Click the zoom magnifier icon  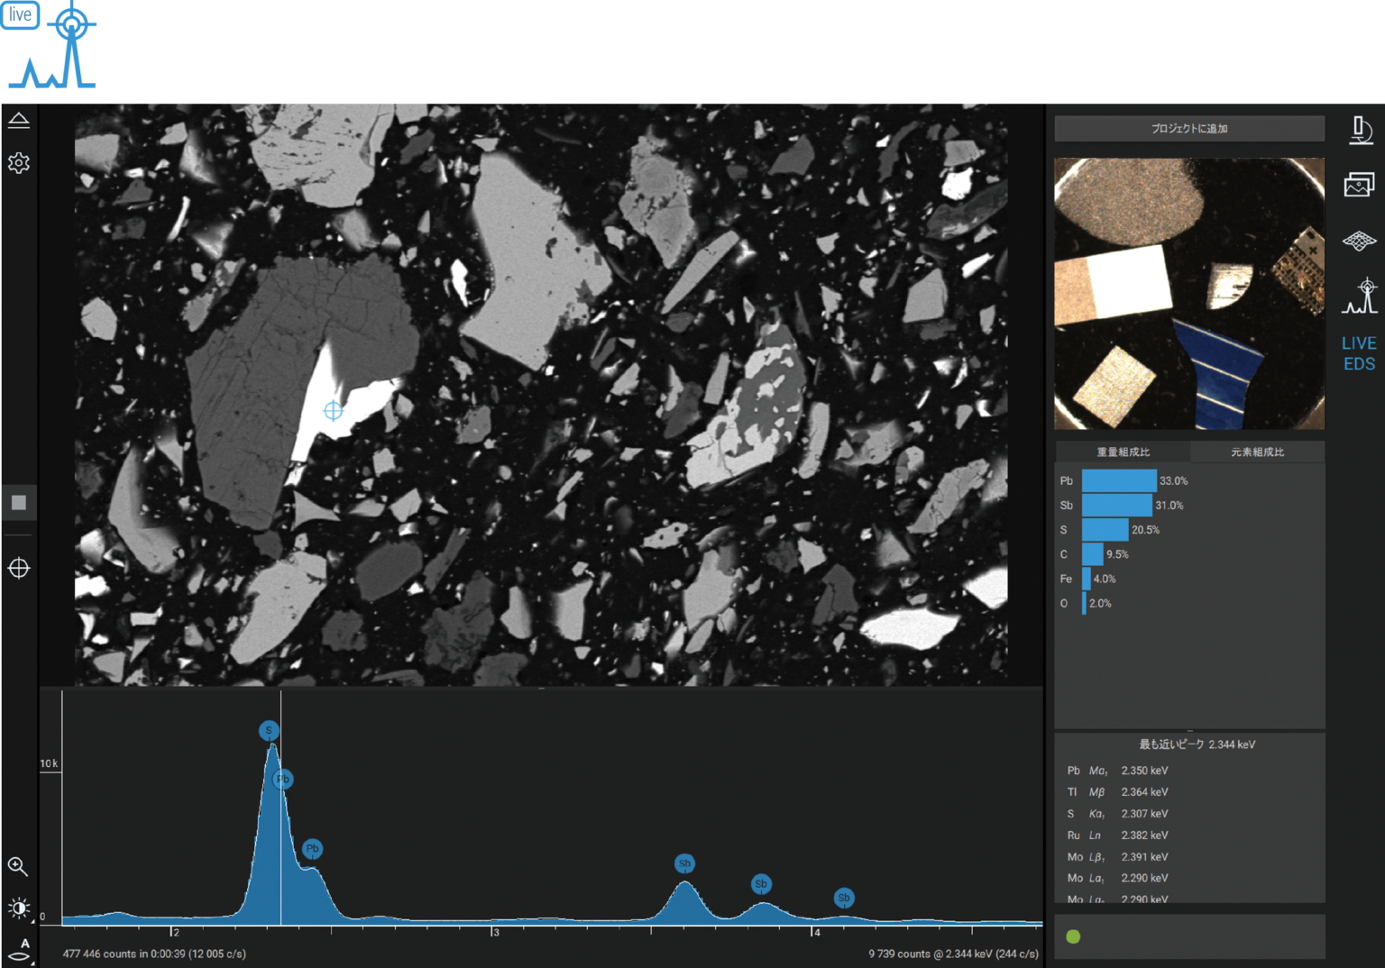coord(18,867)
